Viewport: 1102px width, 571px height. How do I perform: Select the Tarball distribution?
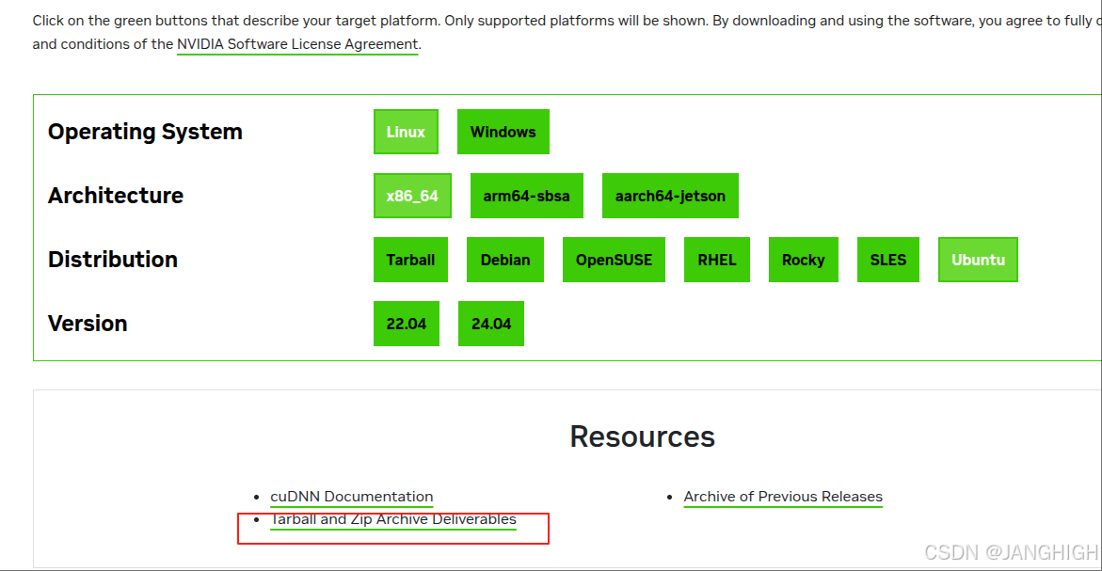tap(410, 260)
